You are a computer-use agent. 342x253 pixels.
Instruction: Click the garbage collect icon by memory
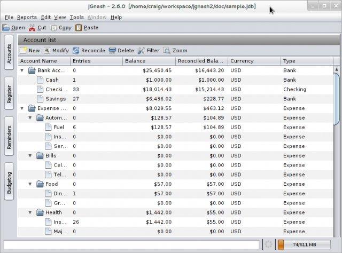click(268, 244)
